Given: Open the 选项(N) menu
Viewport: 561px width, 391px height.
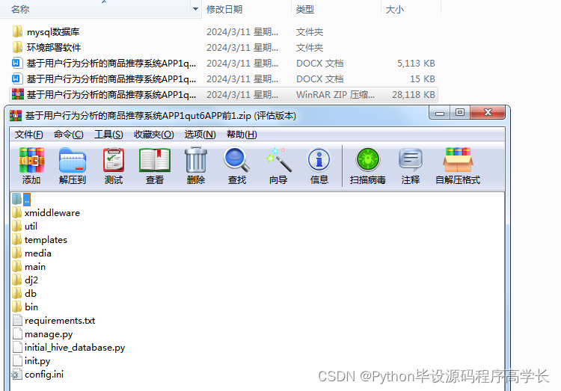Looking at the screenshot, I should click(x=200, y=135).
